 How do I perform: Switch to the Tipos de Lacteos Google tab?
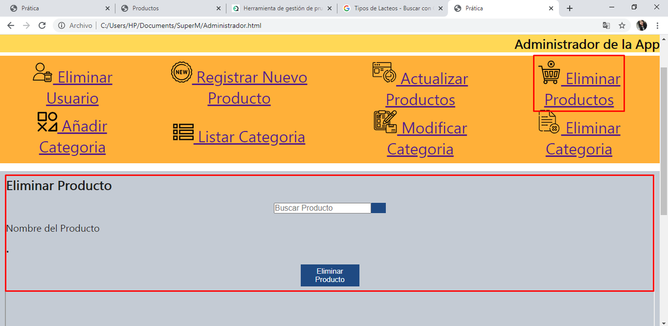click(393, 8)
